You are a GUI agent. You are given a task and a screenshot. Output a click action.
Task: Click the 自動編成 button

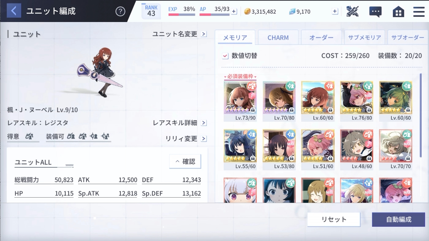398,220
